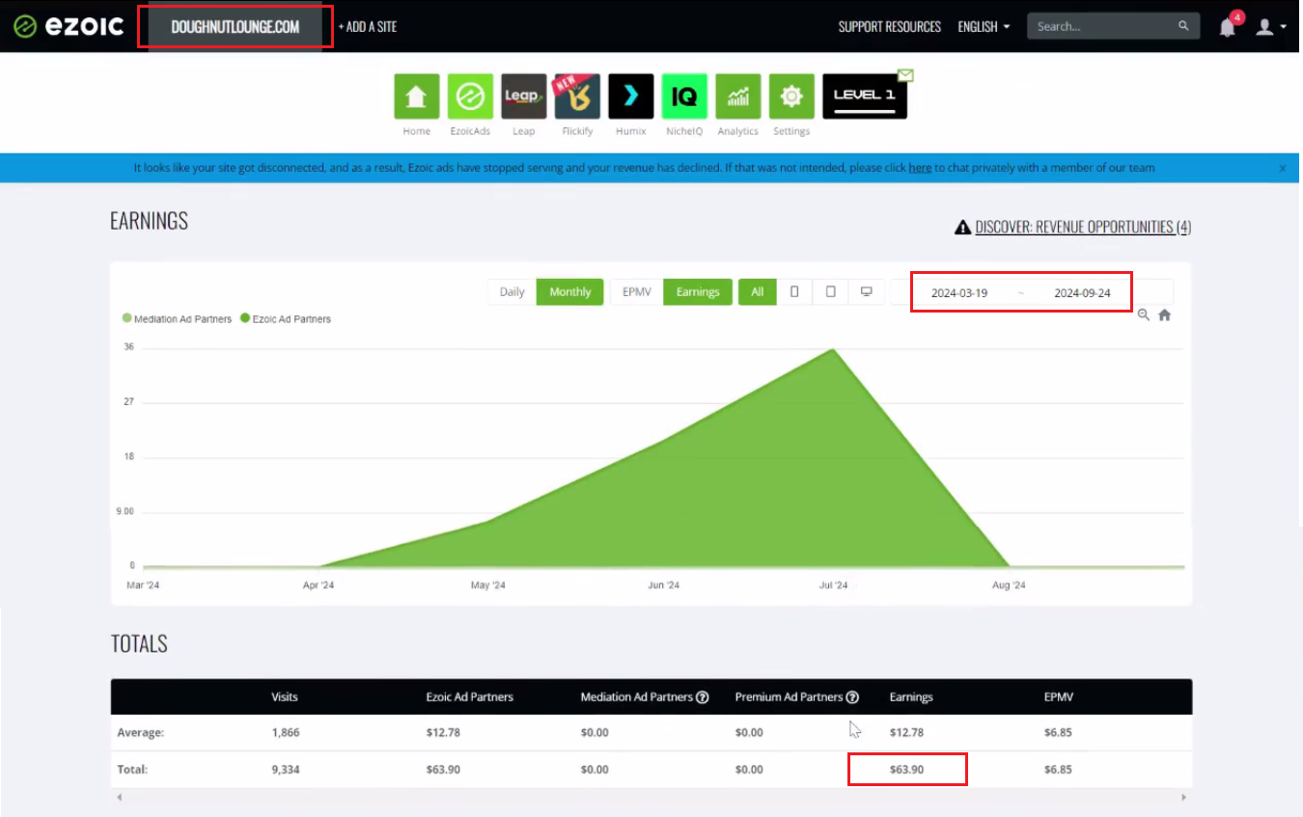The width and height of the screenshot is (1303, 817).
Task: Click the Average row label
Action: 140,732
